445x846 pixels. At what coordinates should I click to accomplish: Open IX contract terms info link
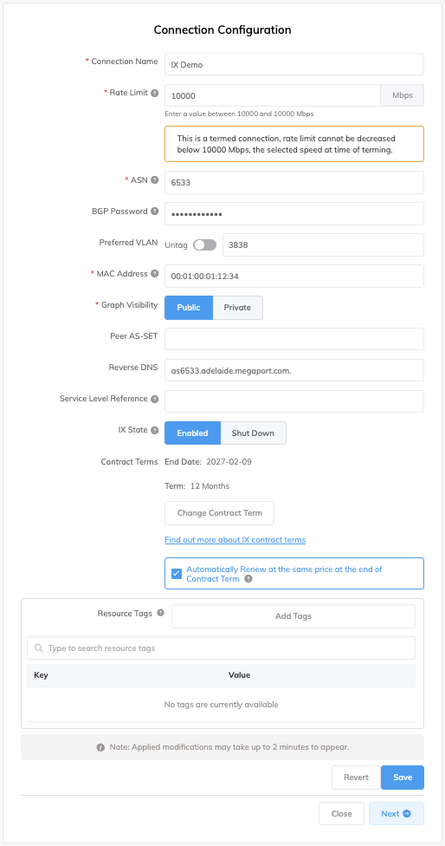(235, 539)
